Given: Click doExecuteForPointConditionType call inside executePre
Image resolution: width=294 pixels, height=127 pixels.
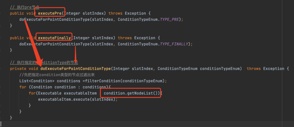Looking at the screenshot, I should tap(54, 20).
